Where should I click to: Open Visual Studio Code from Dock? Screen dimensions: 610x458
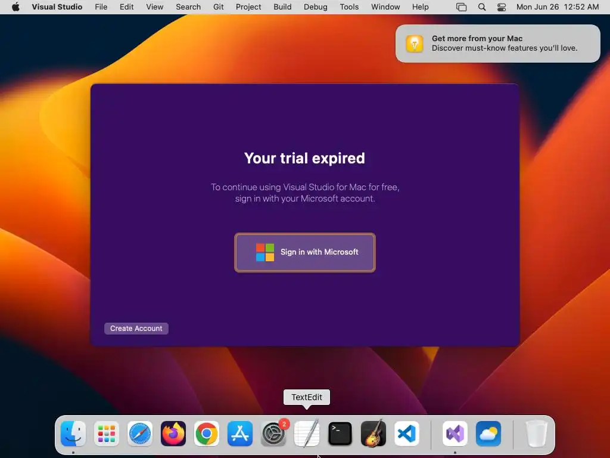point(407,434)
